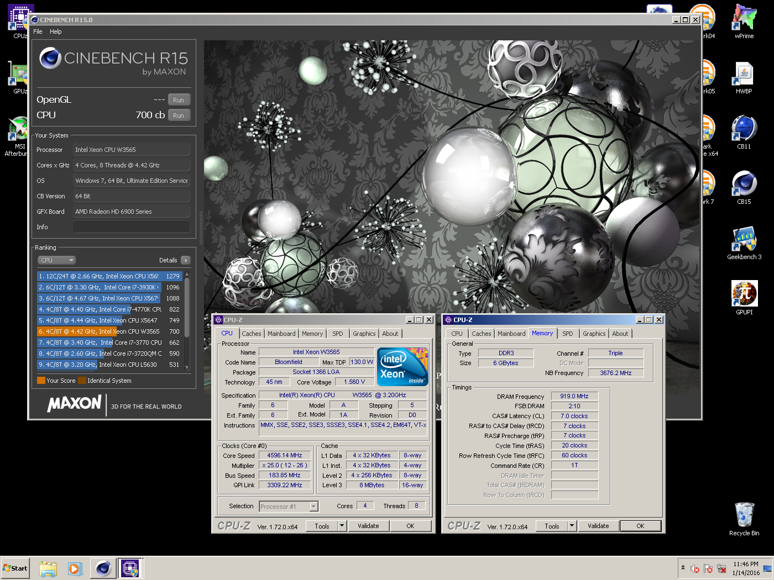Launch CB15 desktop icon
The image size is (774, 580).
point(744,188)
